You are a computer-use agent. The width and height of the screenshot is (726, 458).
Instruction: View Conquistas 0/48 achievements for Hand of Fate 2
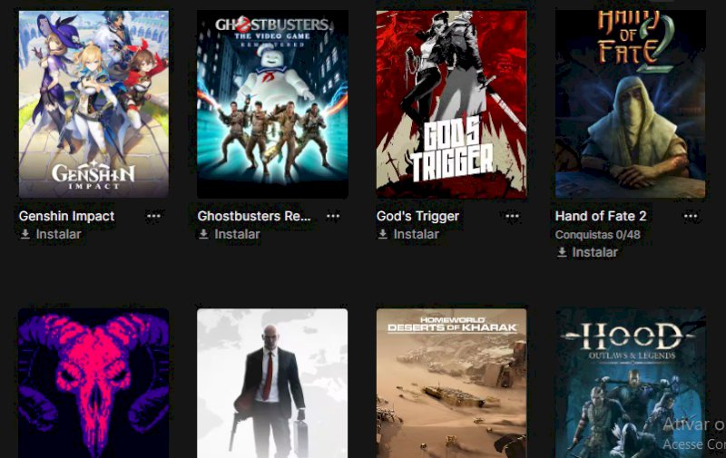pos(598,235)
